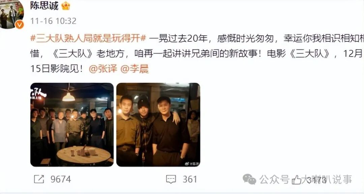Click the WeChat logo in watermark

coord(249,179)
